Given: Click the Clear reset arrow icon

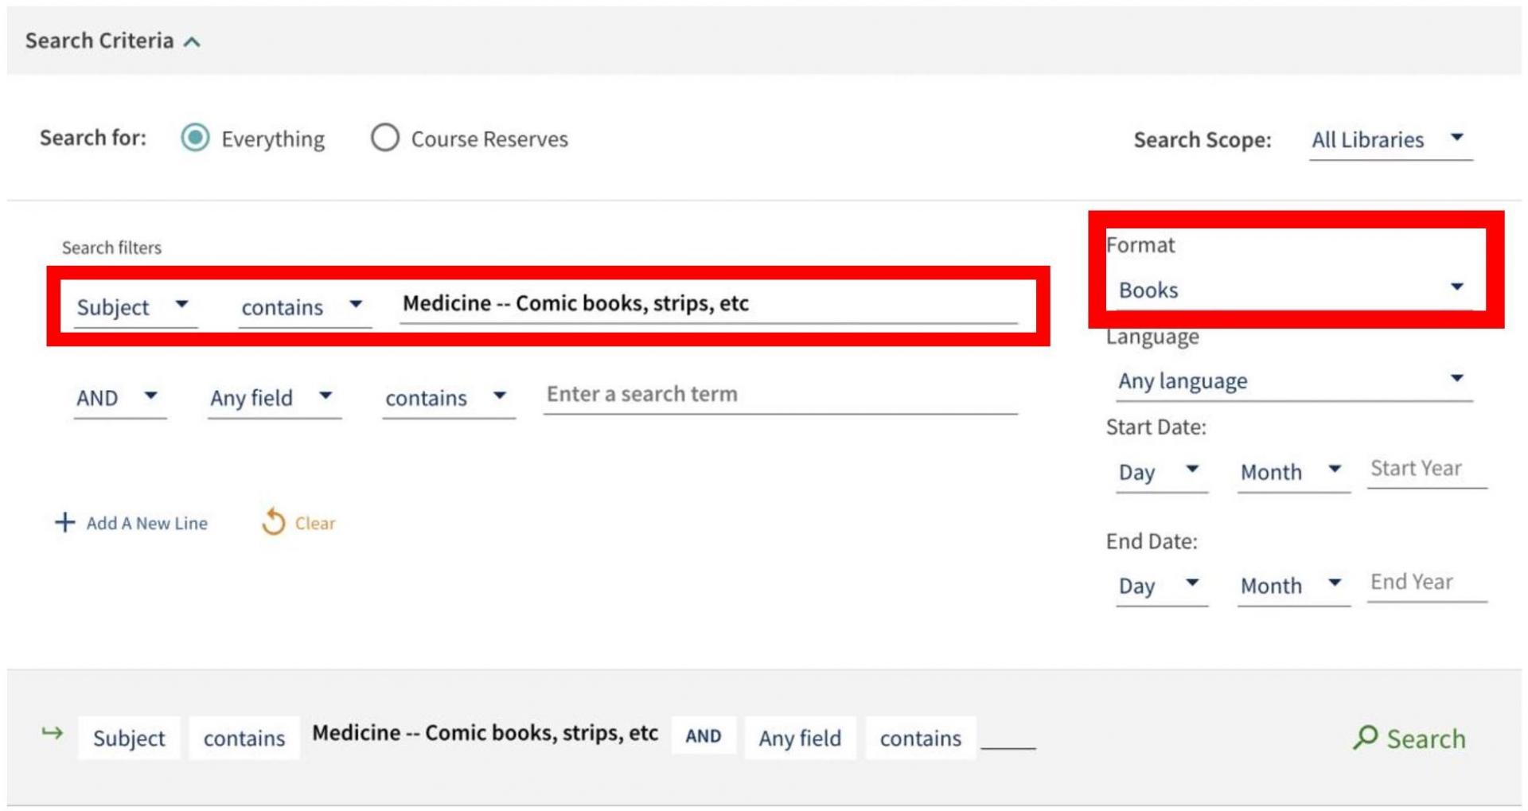Looking at the screenshot, I should (x=273, y=522).
